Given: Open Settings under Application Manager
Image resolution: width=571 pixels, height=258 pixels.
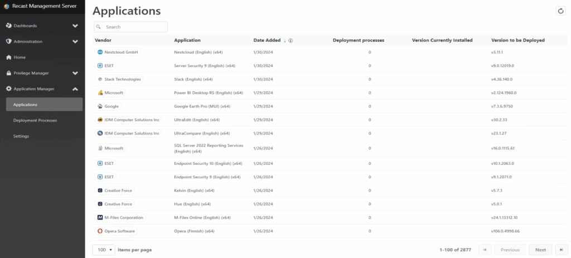Looking at the screenshot, I should 21,136.
